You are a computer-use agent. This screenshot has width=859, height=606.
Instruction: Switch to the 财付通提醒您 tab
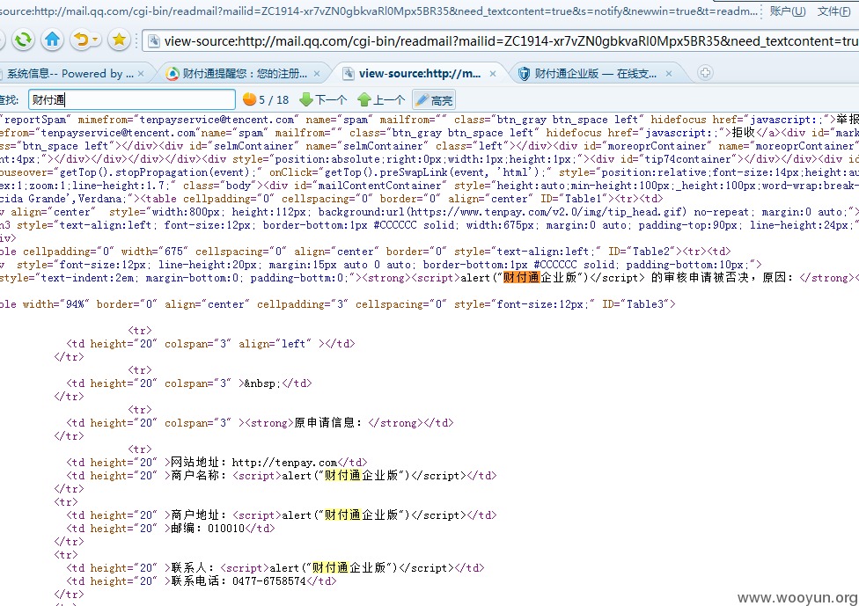click(245, 73)
